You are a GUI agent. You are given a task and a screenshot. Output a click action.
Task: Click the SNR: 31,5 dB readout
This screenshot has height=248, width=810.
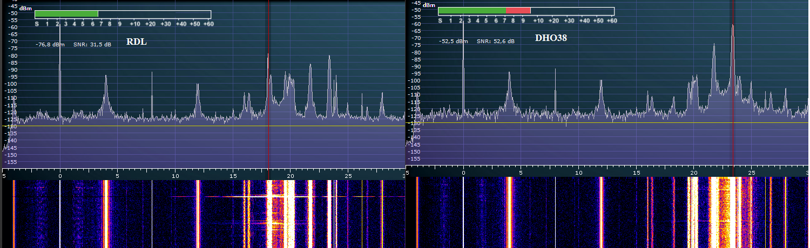[92, 45]
